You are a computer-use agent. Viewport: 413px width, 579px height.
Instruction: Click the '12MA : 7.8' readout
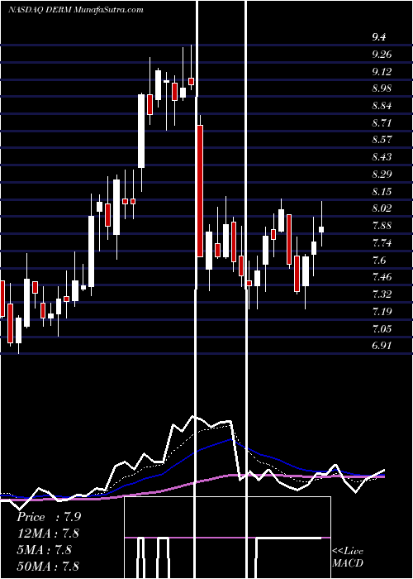(x=48, y=534)
